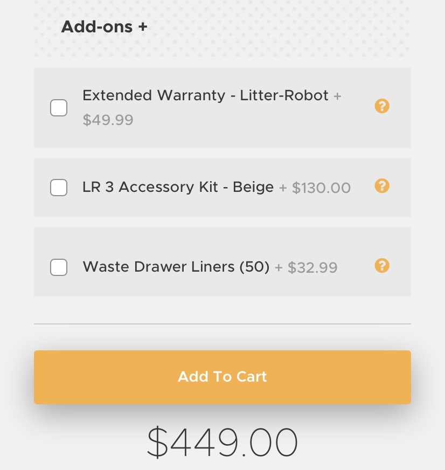Click the $49.99 warranty price
The height and width of the screenshot is (470, 445).
(108, 120)
